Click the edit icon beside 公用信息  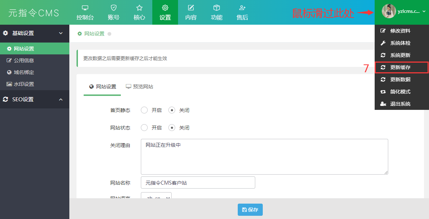click(10, 60)
